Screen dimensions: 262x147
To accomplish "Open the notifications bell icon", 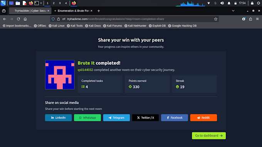I will [x=229, y=3].
